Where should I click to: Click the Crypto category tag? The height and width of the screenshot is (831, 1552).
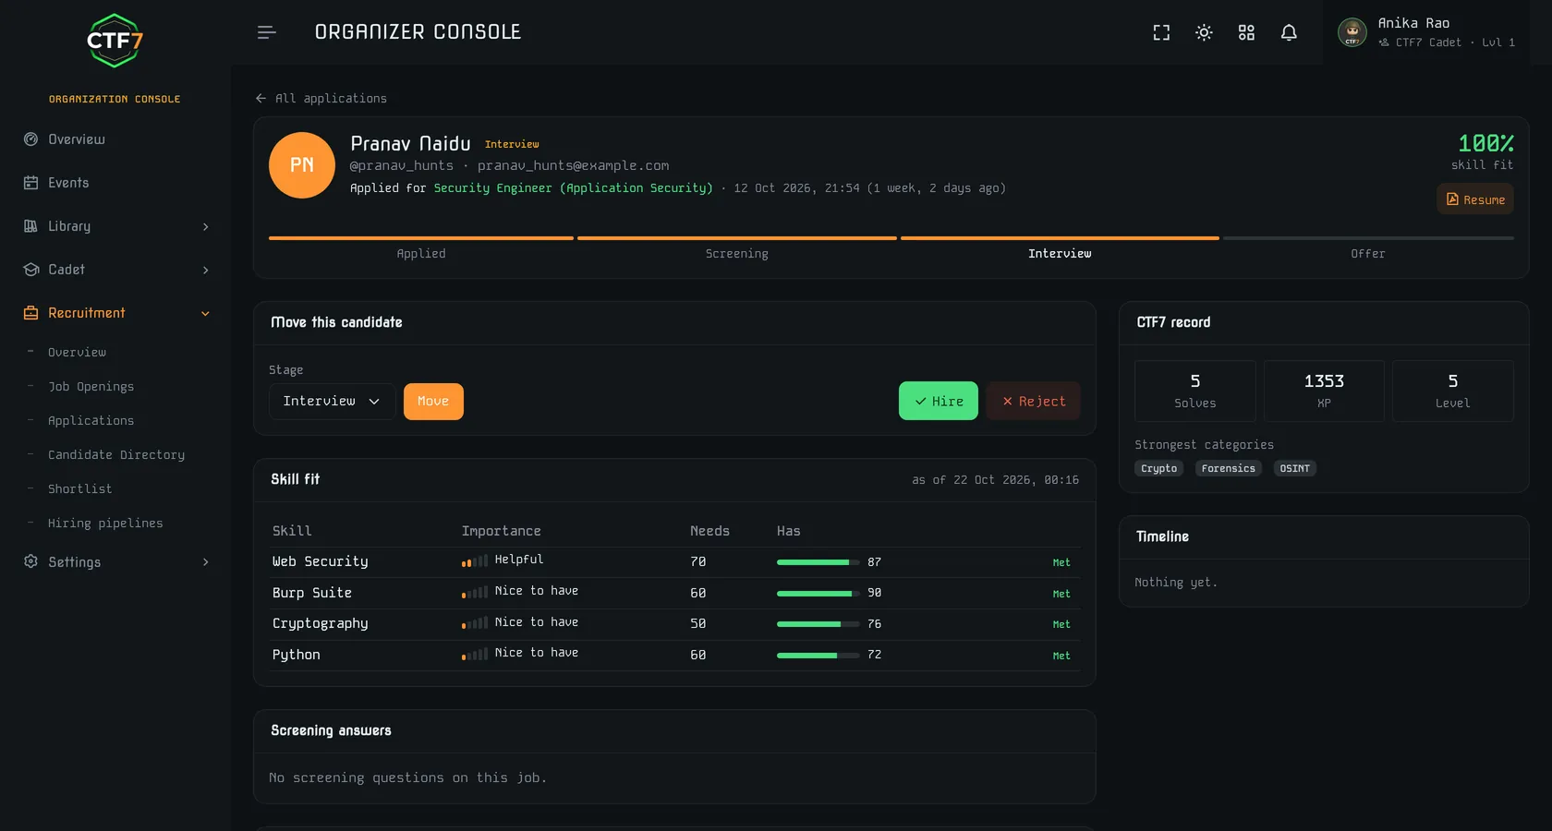pyautogui.click(x=1158, y=469)
